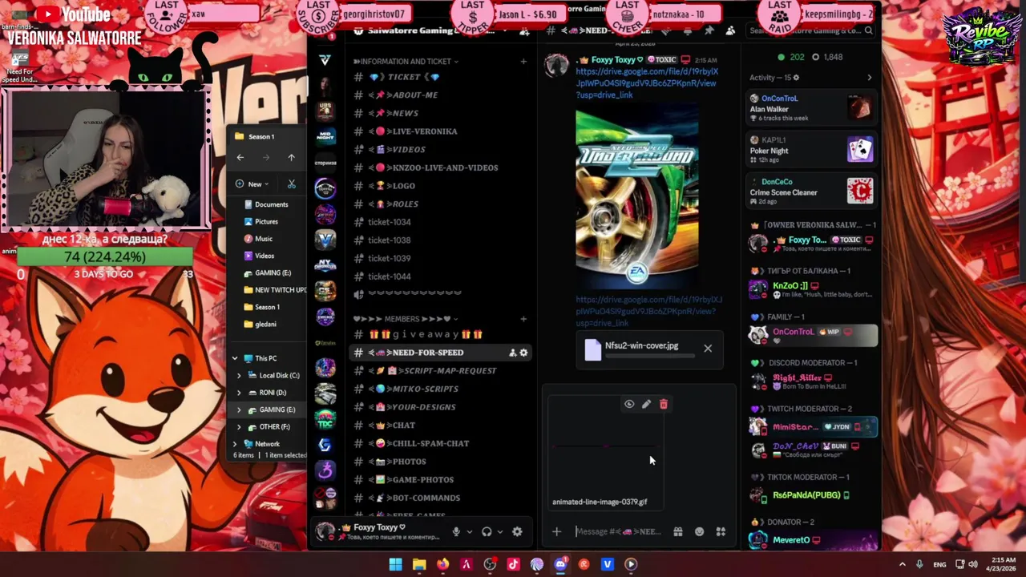The width and height of the screenshot is (1026, 577).
Task: Expand RONI (D:) drive in File Explorer
Action: pos(238,393)
